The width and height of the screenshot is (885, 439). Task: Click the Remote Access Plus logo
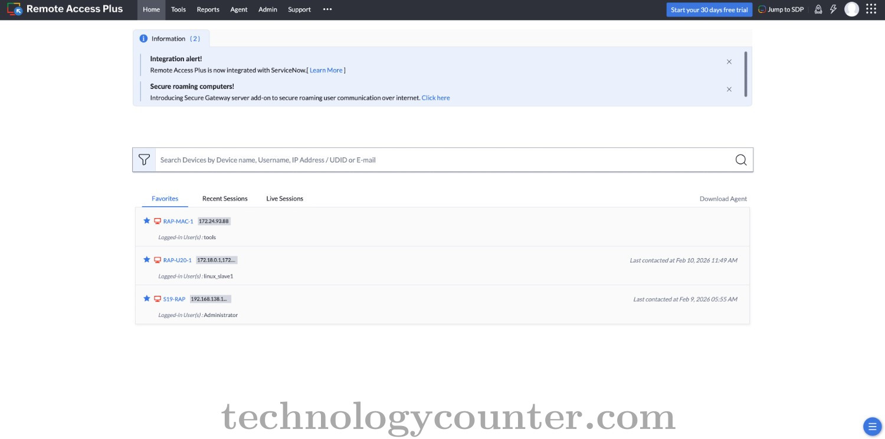(65, 9)
